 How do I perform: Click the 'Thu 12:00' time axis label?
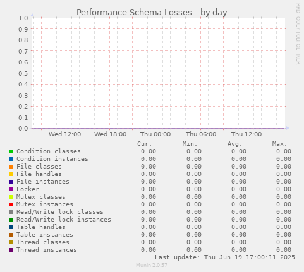click(x=246, y=134)
